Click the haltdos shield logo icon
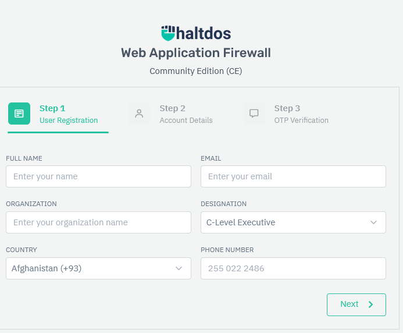Image resolution: width=403 pixels, height=333 pixels. tap(168, 33)
